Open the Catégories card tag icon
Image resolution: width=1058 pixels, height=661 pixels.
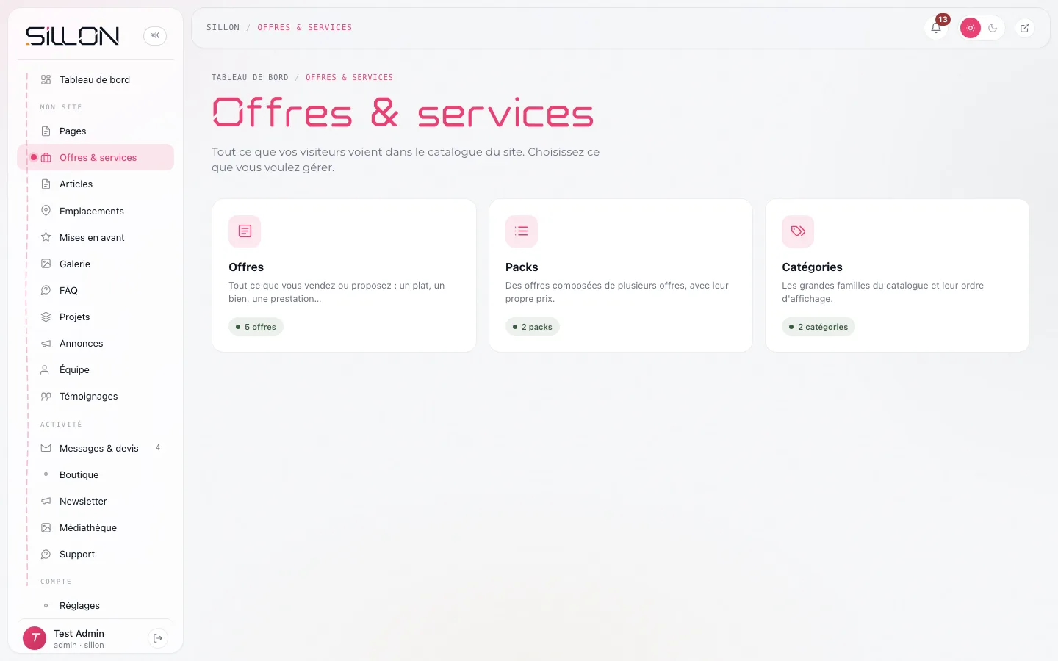[x=798, y=231]
